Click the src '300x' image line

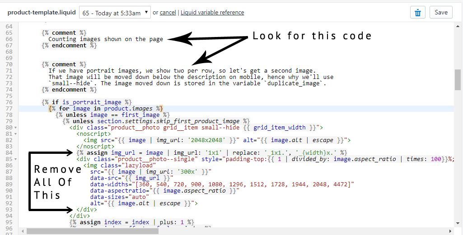pos(151,172)
